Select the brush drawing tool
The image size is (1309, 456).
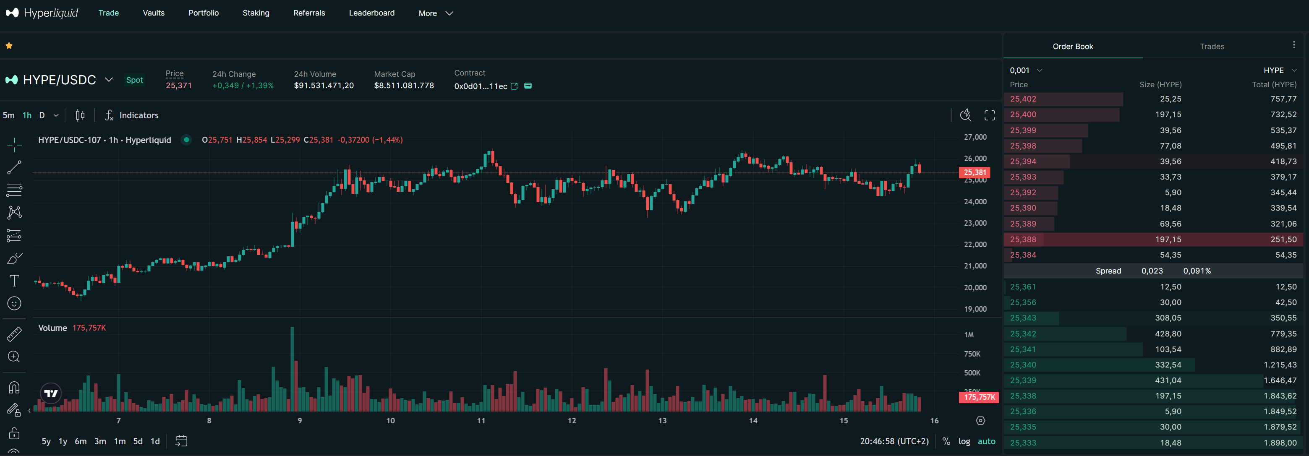click(x=14, y=258)
